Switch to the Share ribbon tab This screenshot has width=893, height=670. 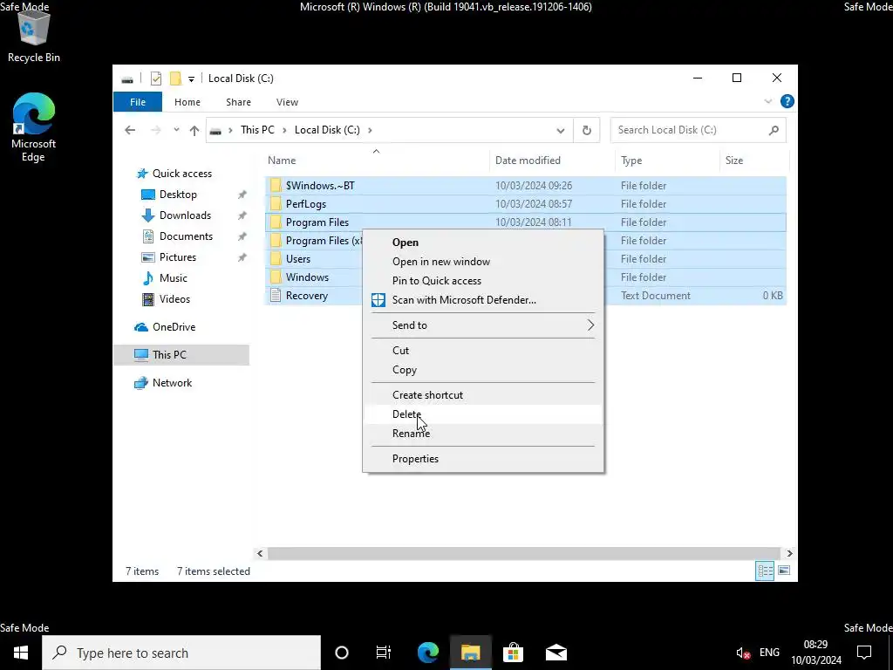[x=238, y=102]
